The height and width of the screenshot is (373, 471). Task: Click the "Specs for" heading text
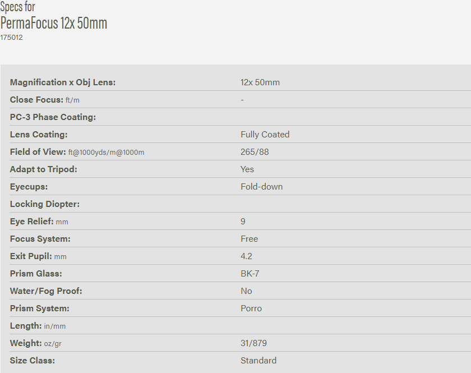point(17,7)
